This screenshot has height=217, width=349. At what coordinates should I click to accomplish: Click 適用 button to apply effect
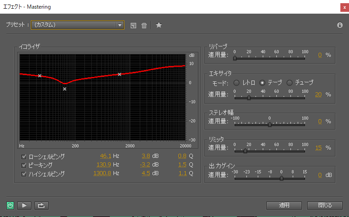(x=284, y=206)
